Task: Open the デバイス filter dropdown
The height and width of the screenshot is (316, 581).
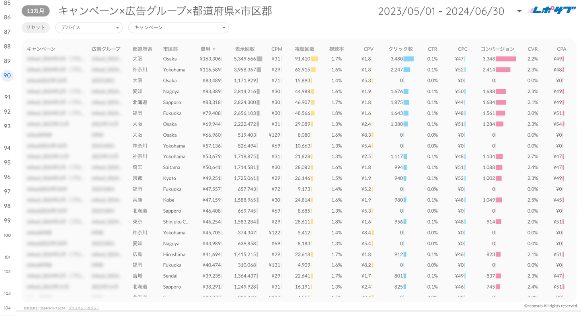Action: pos(89,28)
